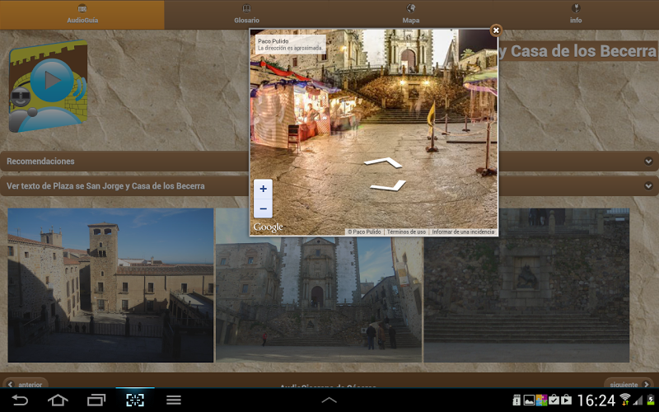This screenshot has width=659, height=412.
Task: Switch to the AudioGuía tab
Action: pyautogui.click(x=82, y=14)
